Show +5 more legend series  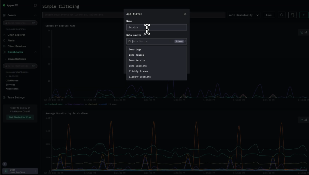(112, 104)
